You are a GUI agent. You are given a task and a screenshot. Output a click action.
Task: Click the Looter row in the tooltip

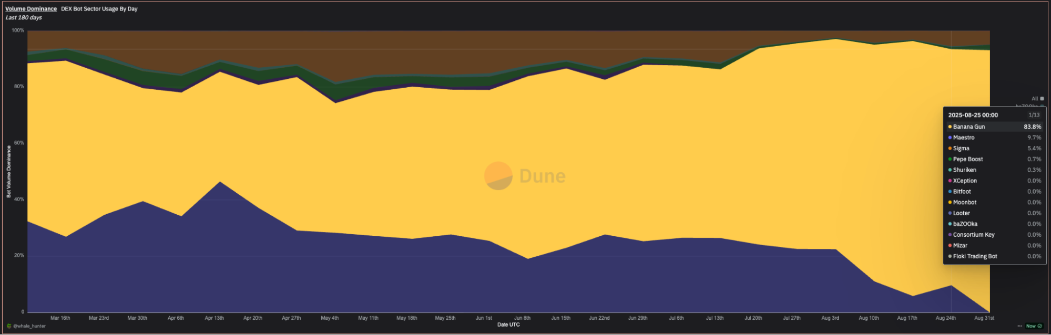click(x=994, y=213)
